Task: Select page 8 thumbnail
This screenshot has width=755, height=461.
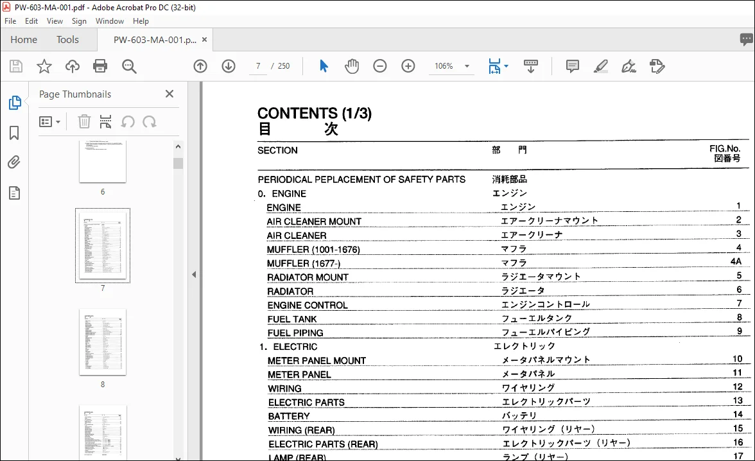Action: pyautogui.click(x=103, y=342)
